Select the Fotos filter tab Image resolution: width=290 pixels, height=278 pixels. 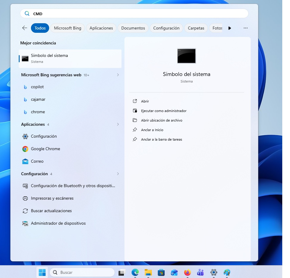coord(216,28)
